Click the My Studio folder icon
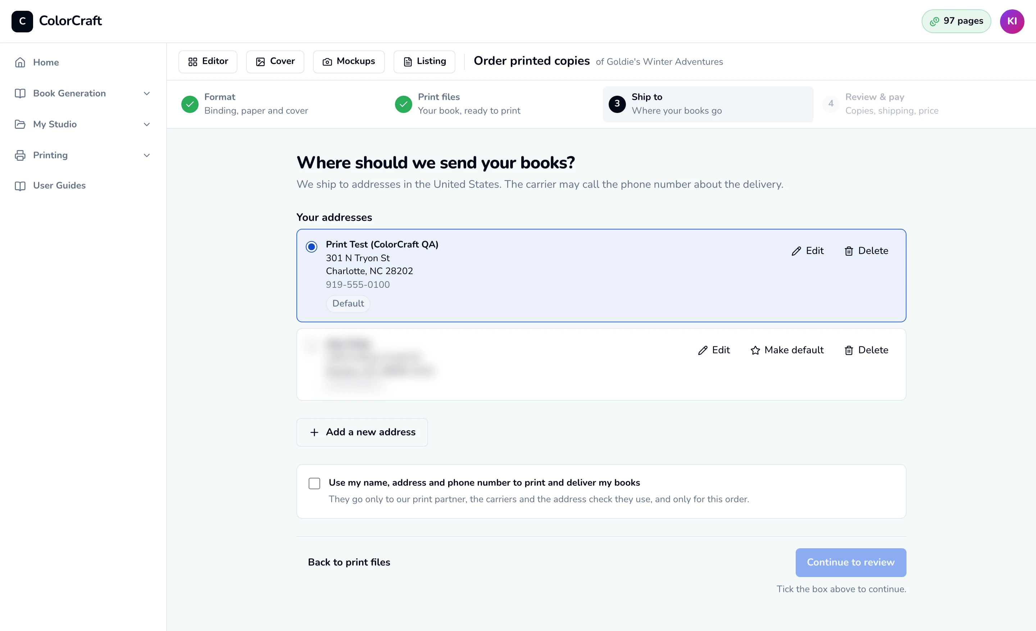 (20, 124)
